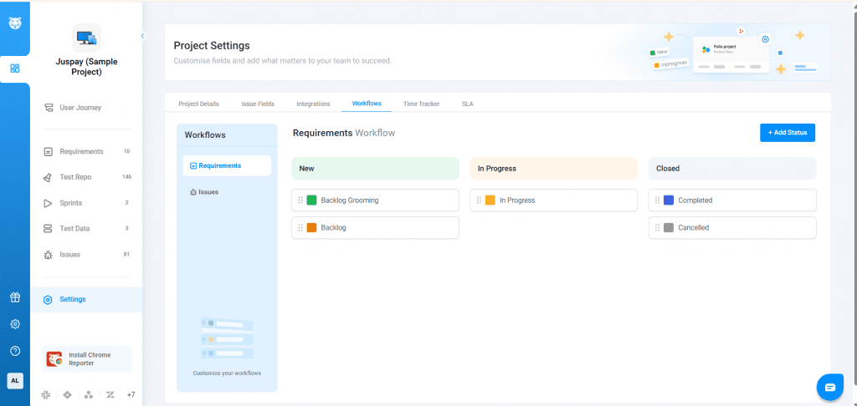The height and width of the screenshot is (406, 857).
Task: Click the Jira integration diamond icon
Action: point(67,394)
